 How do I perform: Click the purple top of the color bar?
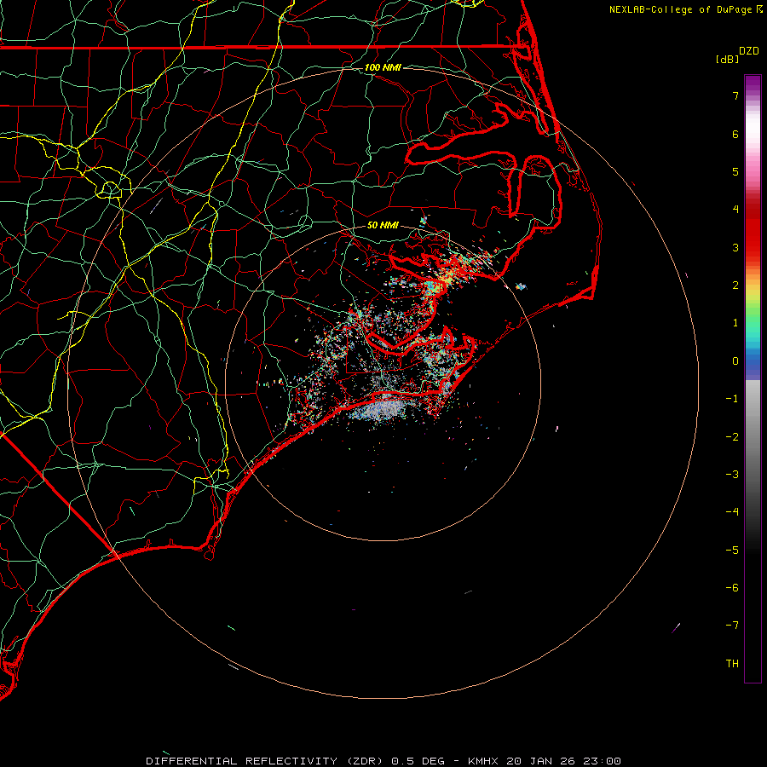coord(753,81)
